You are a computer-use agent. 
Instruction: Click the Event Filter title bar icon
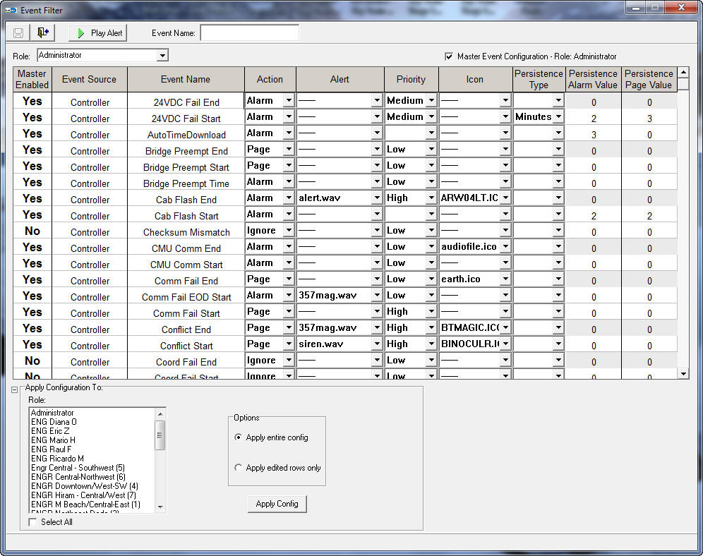point(11,10)
